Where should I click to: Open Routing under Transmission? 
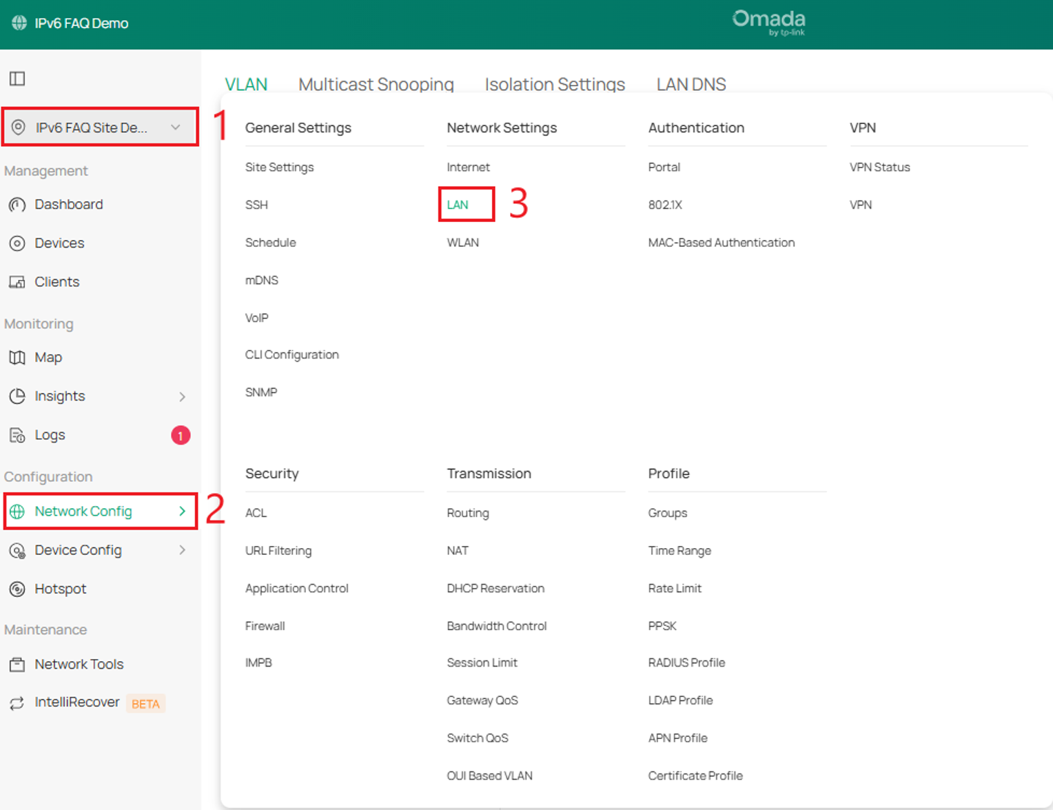click(467, 513)
